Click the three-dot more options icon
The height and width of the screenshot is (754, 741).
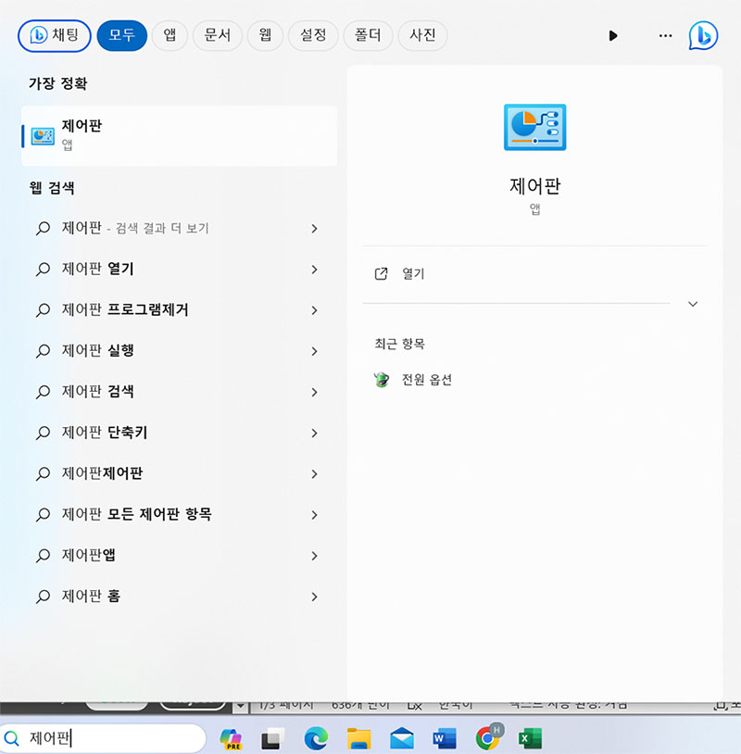coord(665,35)
